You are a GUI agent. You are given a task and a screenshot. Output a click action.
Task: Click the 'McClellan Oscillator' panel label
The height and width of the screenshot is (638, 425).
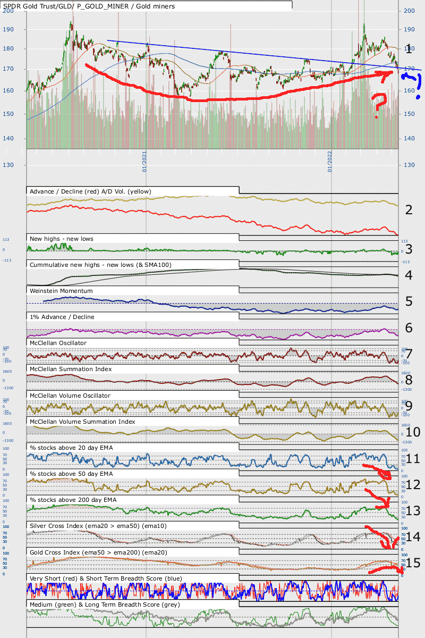(x=58, y=343)
